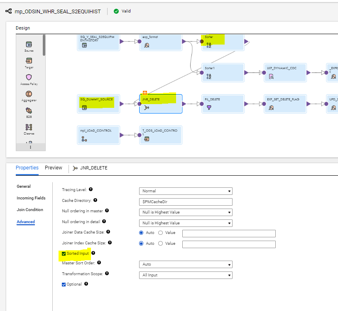
Task: Open the Null ordering in detail dropdown
Action: pos(186,223)
